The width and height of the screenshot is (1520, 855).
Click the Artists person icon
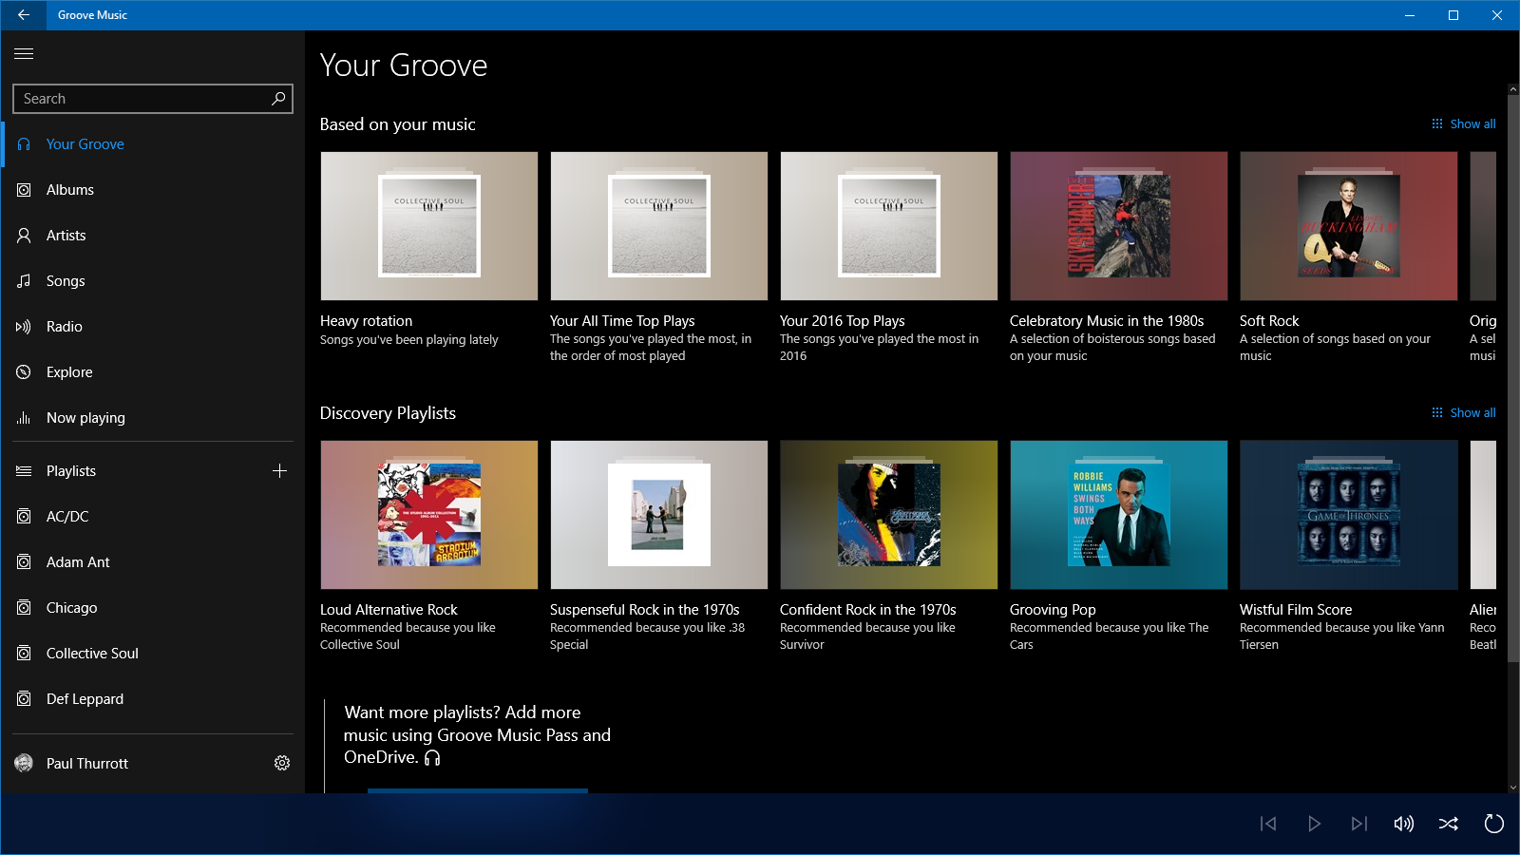[24, 236]
